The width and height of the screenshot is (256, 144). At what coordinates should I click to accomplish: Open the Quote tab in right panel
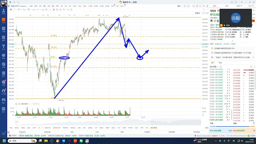[x=215, y=6]
